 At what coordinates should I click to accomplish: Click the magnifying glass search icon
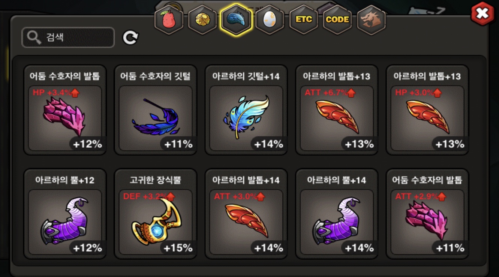(34, 37)
